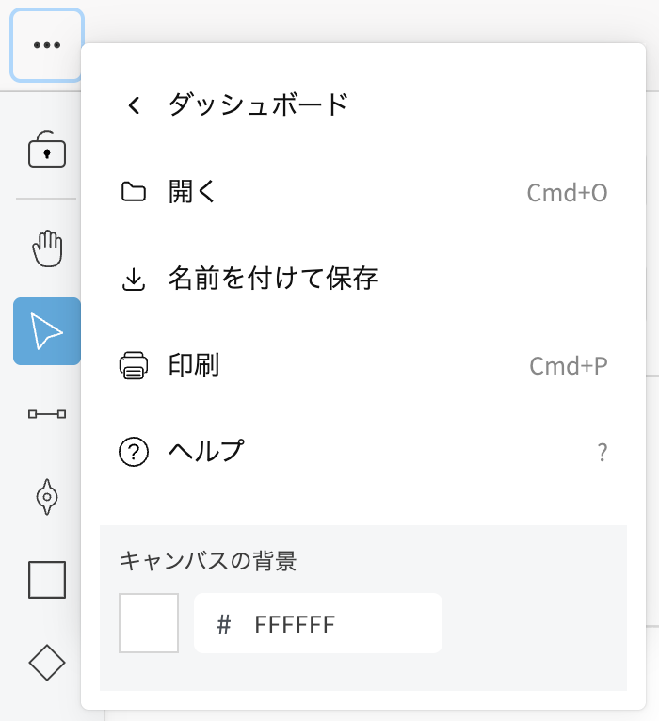
Task: Click the three-dot main menu button
Action: click(x=47, y=45)
